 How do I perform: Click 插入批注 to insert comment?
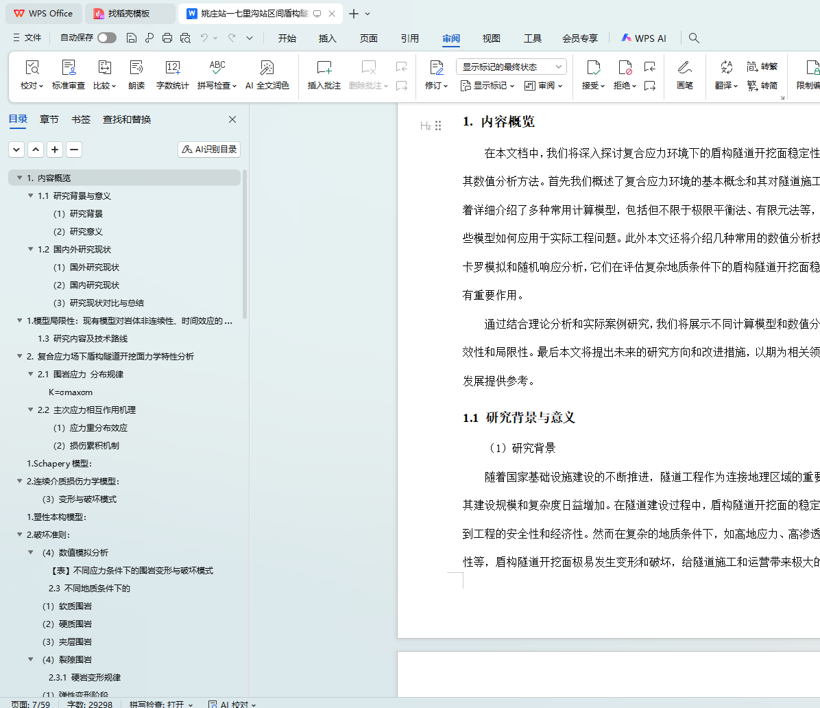pos(324,68)
